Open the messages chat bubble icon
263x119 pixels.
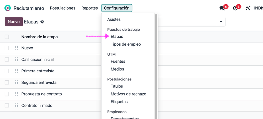click(222, 8)
